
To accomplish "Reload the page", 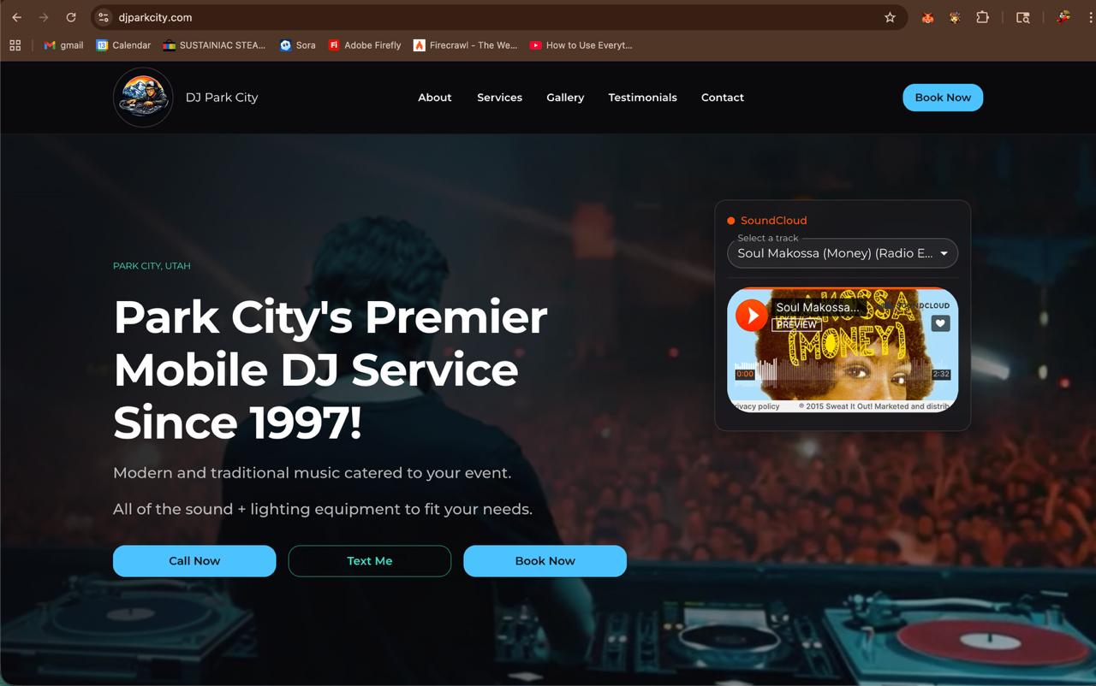I will (71, 17).
